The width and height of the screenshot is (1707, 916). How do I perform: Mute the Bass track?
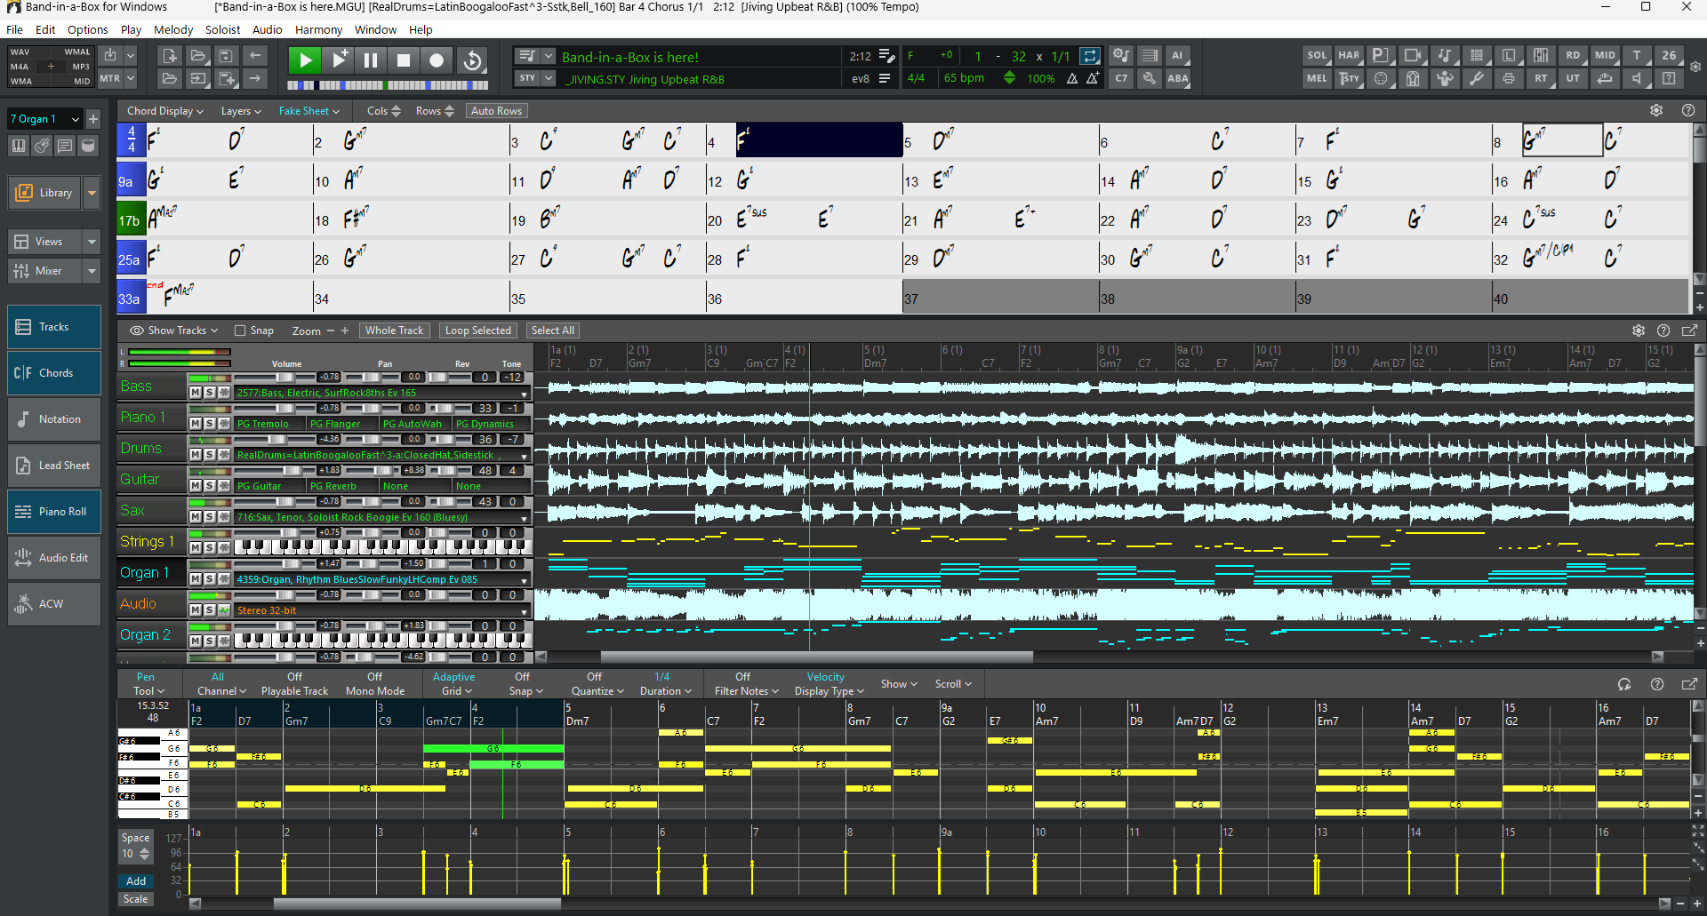(196, 392)
